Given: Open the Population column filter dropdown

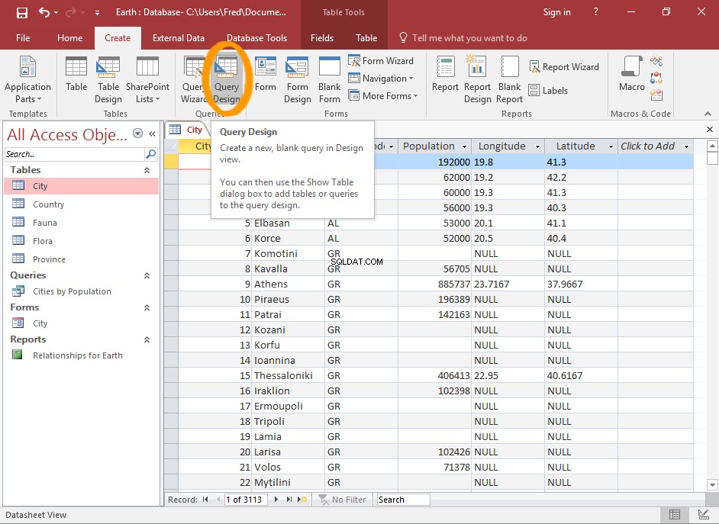Looking at the screenshot, I should 464,146.
